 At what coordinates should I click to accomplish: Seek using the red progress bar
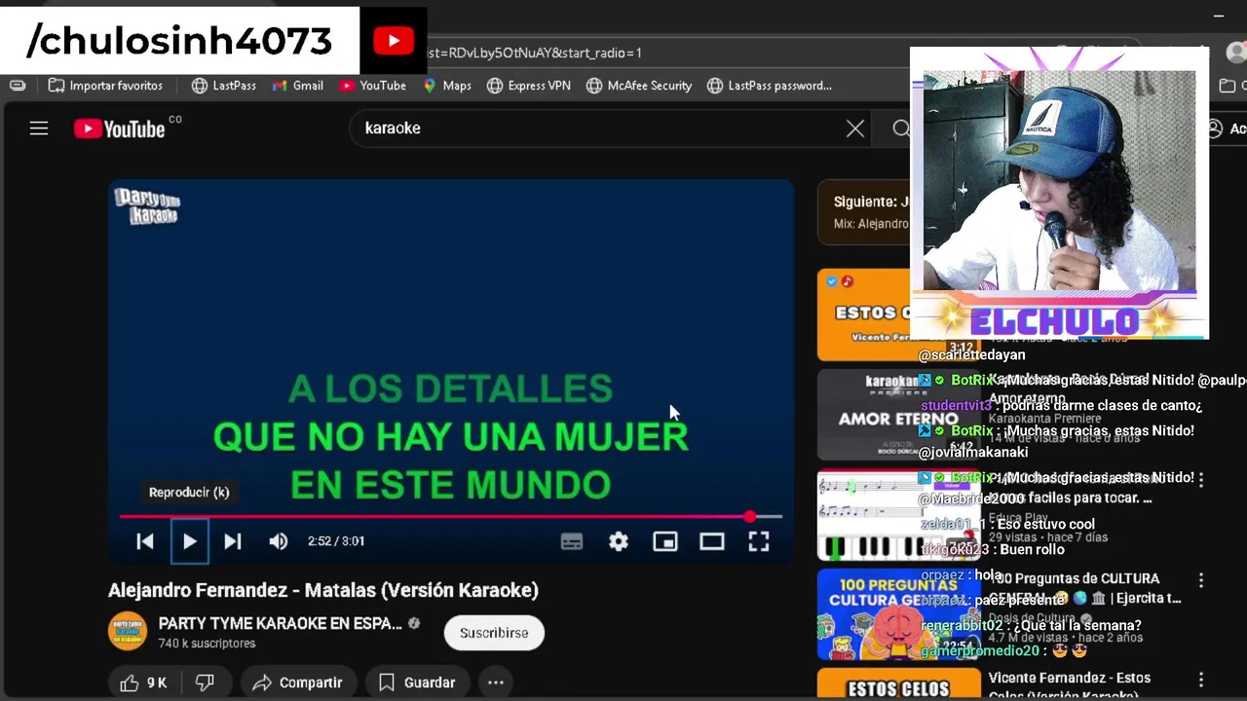pos(450,516)
